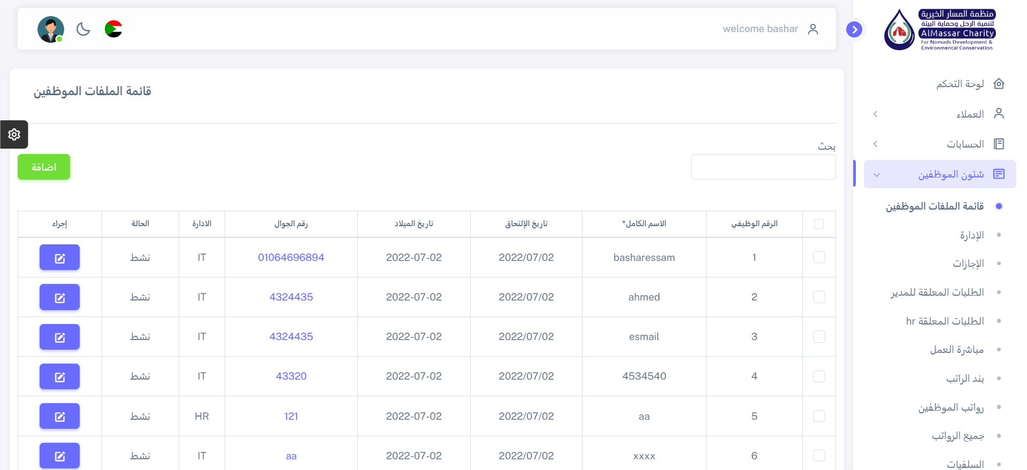1027x470 pixels.
Task: Edit the employee named 4534540
Action: pyautogui.click(x=59, y=376)
